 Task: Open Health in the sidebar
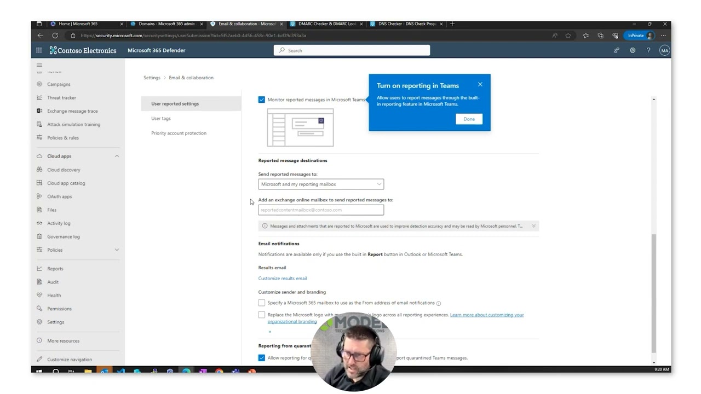point(54,296)
